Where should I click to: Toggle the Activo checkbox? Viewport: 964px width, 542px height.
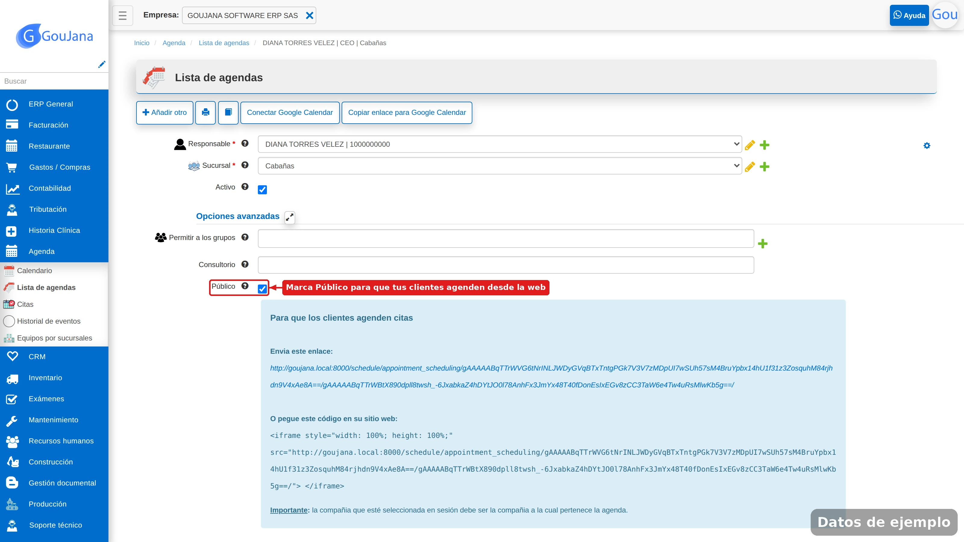[x=262, y=190]
